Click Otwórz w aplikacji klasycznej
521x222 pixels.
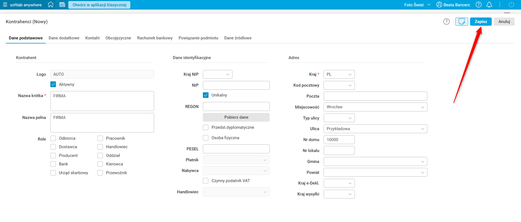click(99, 5)
